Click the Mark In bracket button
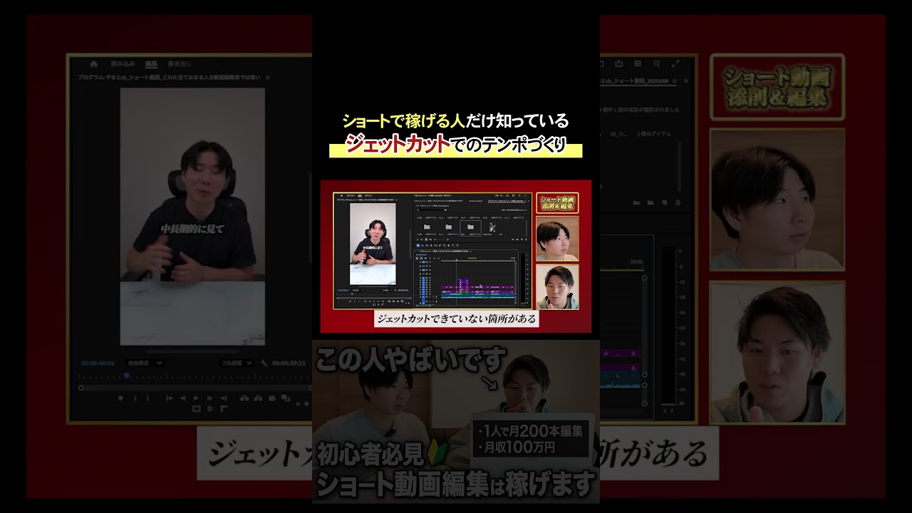 tap(135, 398)
